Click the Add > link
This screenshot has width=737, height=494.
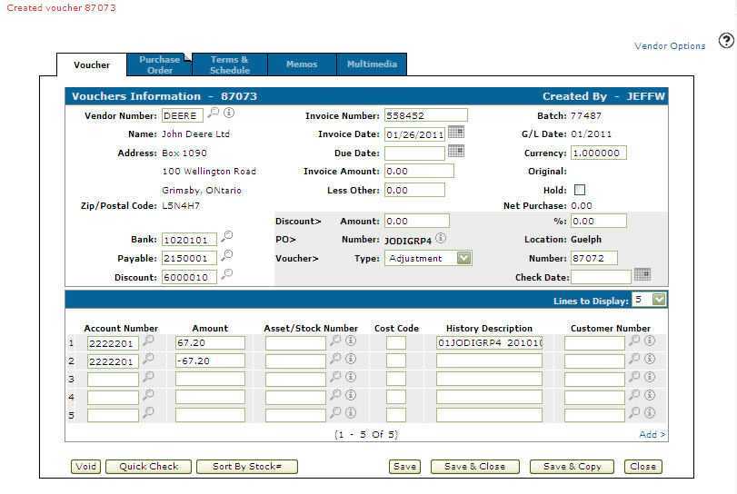pyautogui.click(x=652, y=434)
